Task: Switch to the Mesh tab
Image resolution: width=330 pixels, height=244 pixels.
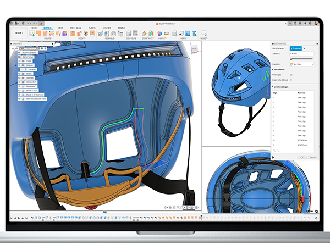Action: [61, 28]
